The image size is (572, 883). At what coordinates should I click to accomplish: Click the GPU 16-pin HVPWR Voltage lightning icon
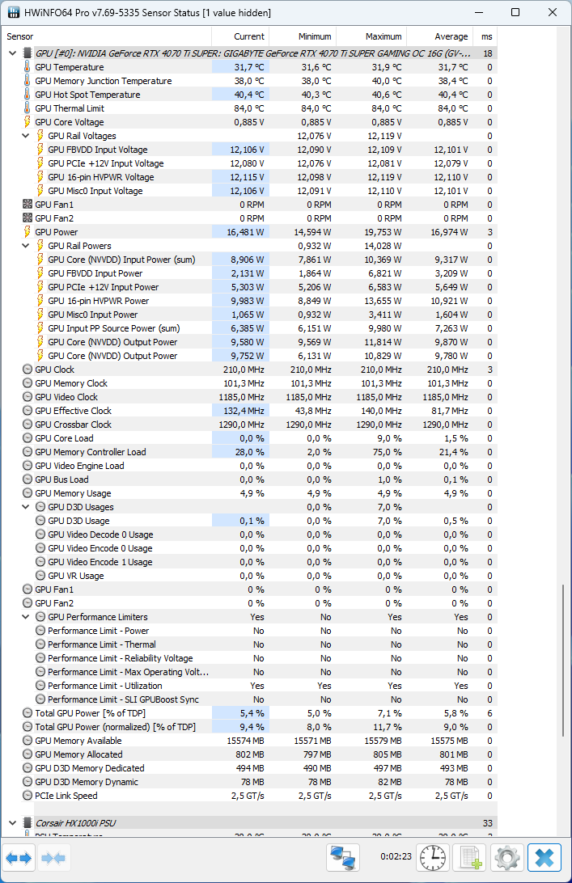click(x=40, y=177)
